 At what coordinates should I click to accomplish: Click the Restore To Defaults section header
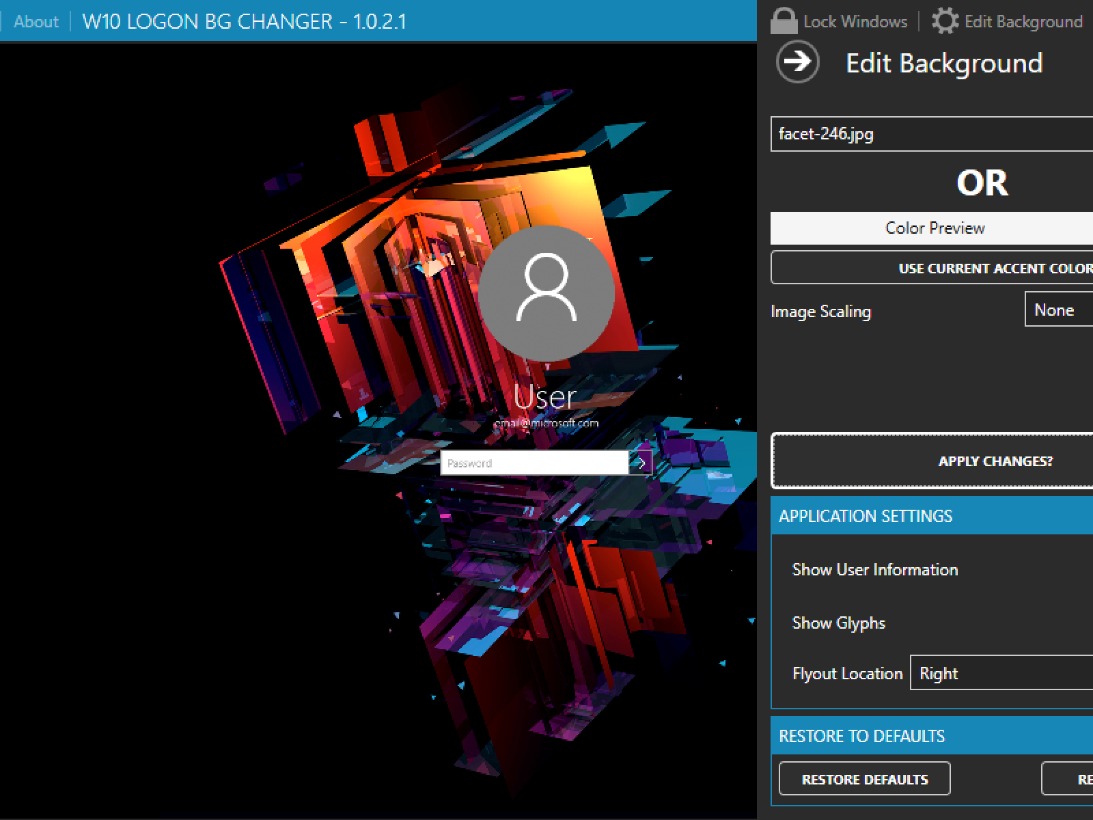tap(932, 736)
